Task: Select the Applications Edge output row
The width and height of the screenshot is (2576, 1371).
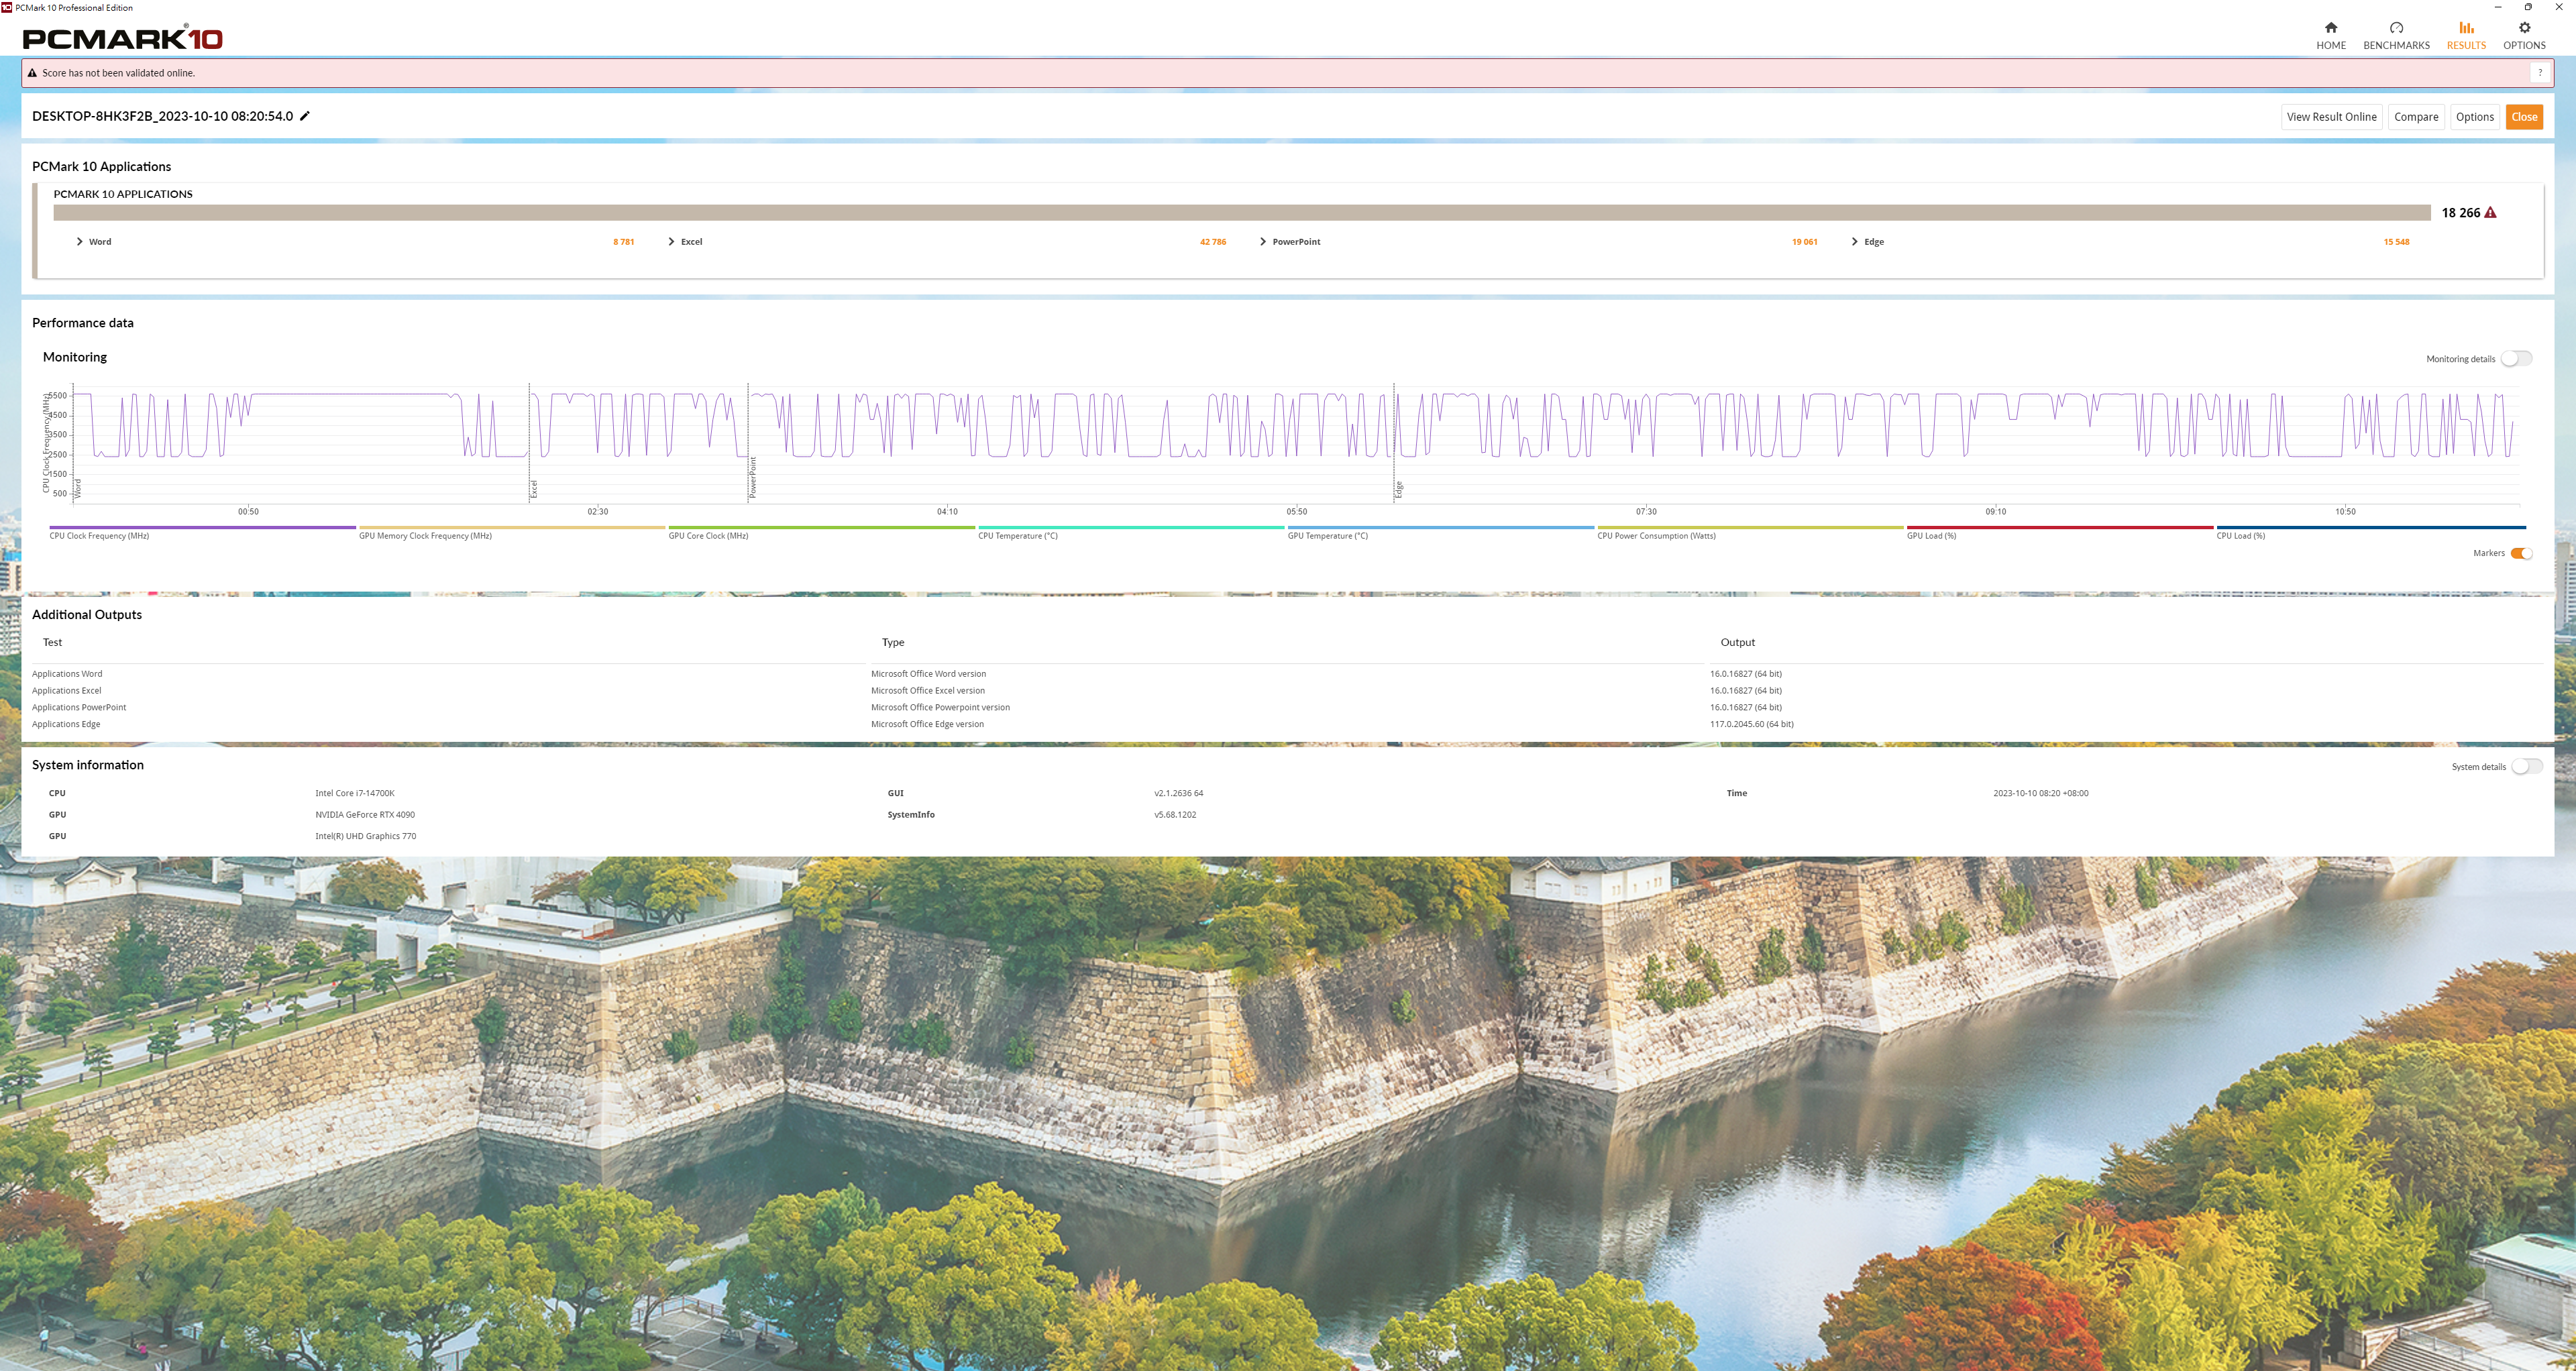Action: tap(1287, 724)
